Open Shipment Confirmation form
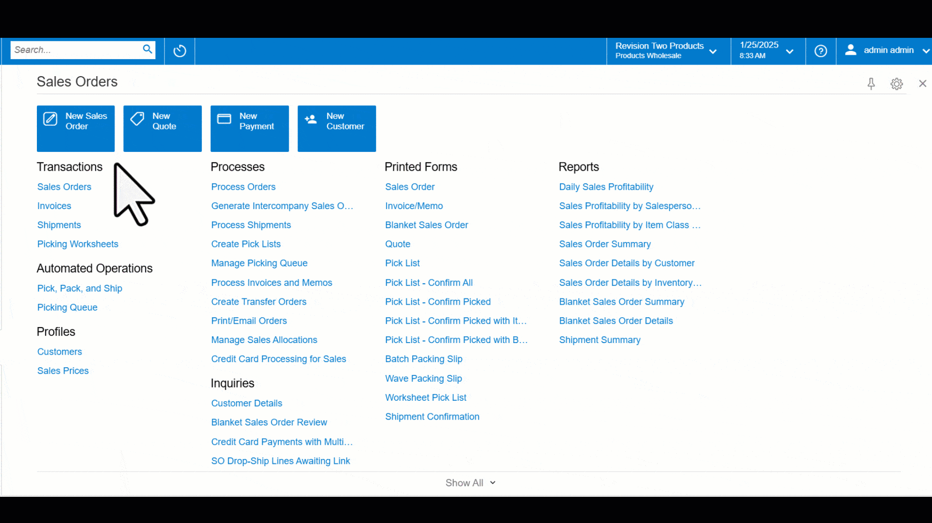The height and width of the screenshot is (523, 932). pos(432,417)
